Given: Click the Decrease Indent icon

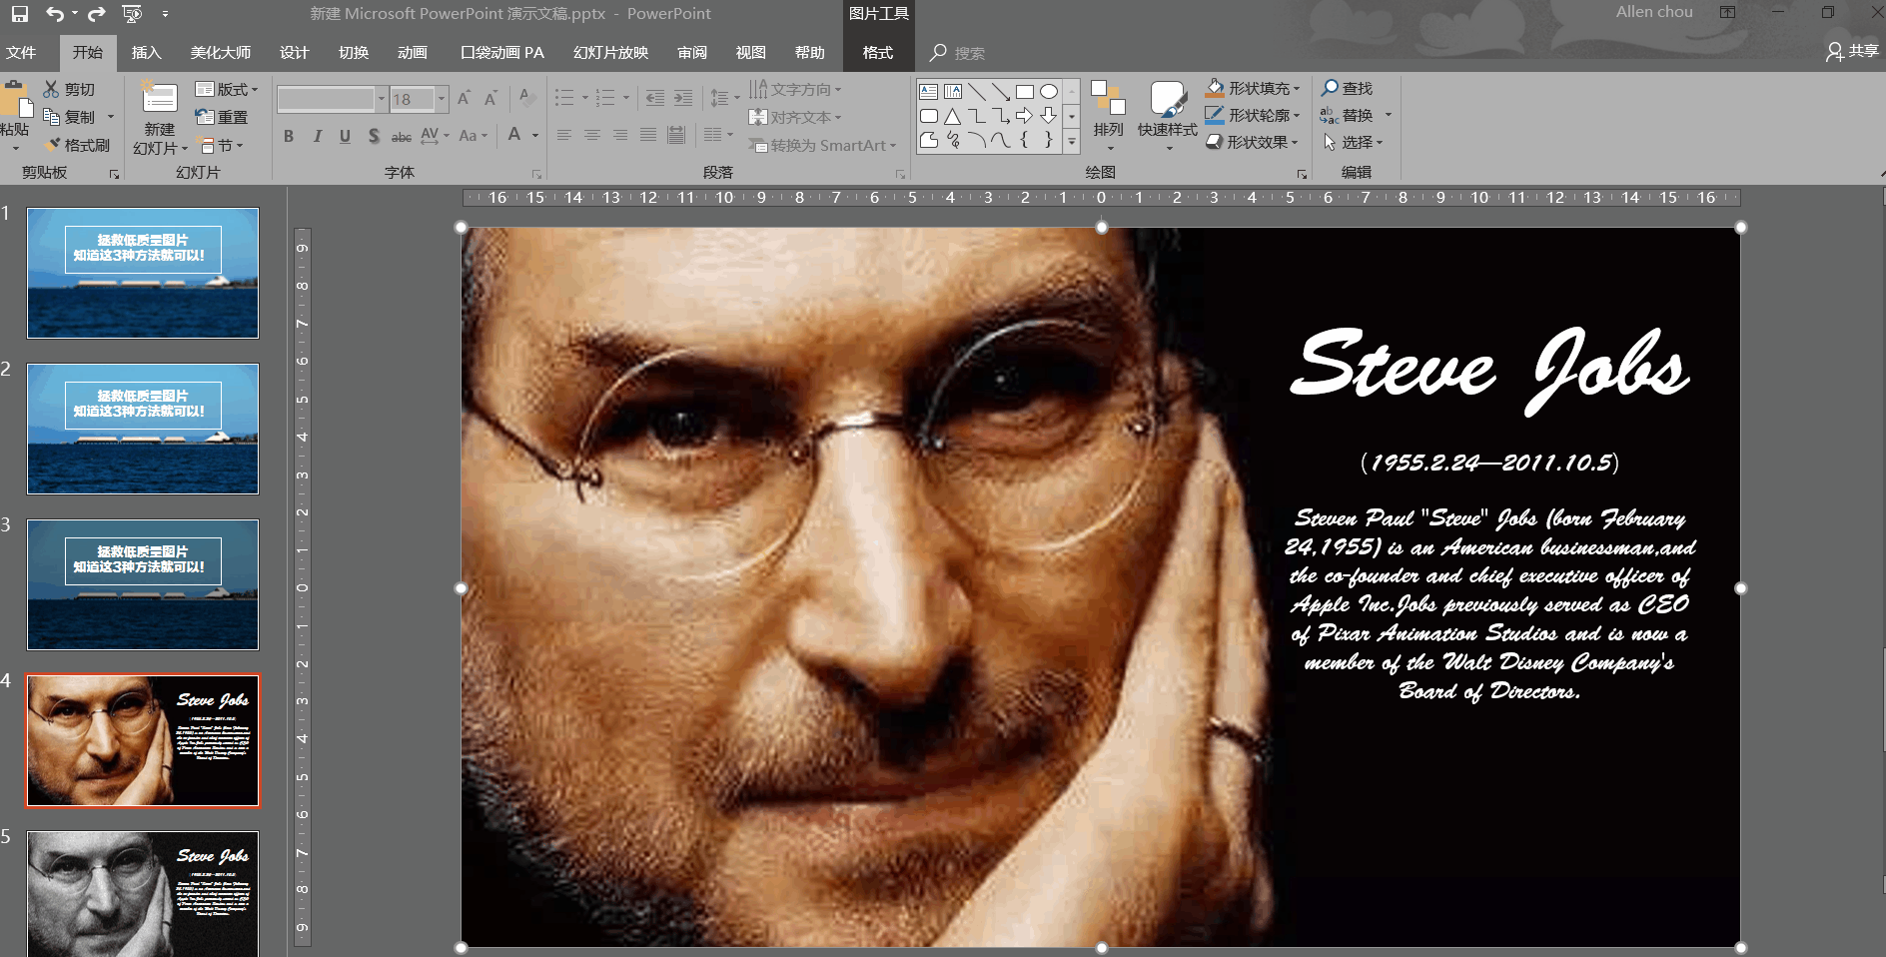Looking at the screenshot, I should [655, 98].
